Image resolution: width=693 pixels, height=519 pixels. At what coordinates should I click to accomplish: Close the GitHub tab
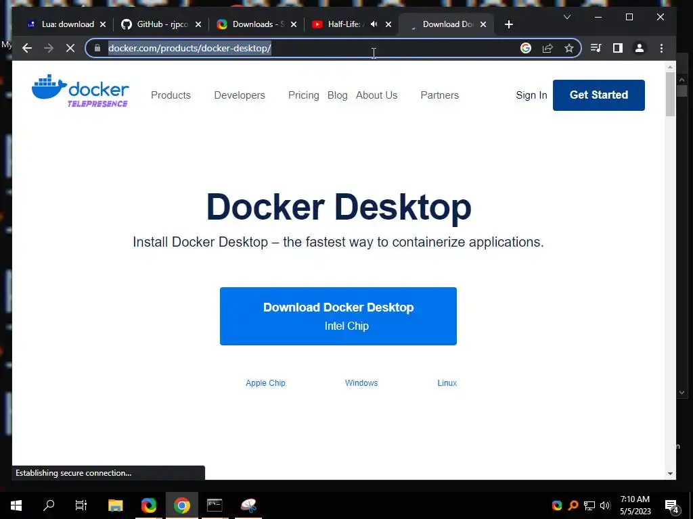198,24
